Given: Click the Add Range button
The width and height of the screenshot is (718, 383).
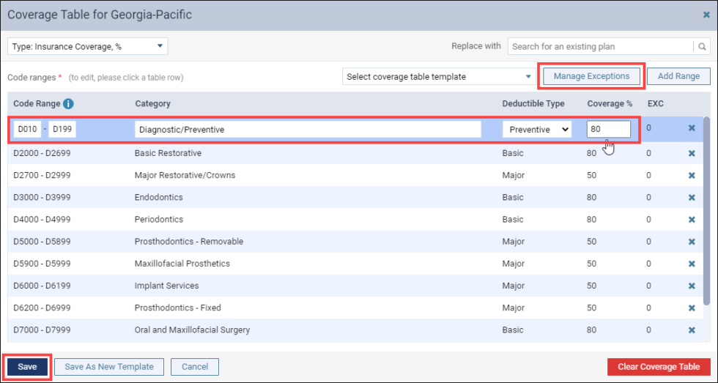Looking at the screenshot, I should tap(678, 76).
